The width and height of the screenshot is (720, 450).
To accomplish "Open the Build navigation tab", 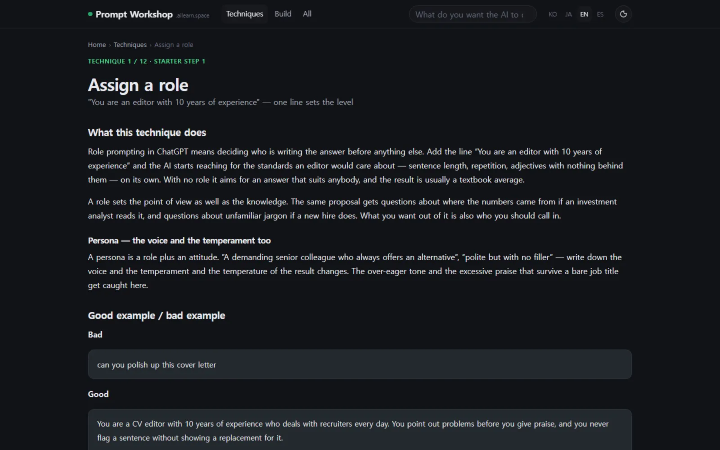I will point(283,14).
